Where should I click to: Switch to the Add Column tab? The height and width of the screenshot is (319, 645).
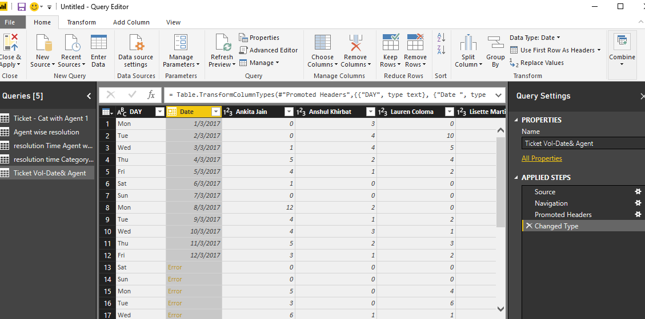pos(131,22)
